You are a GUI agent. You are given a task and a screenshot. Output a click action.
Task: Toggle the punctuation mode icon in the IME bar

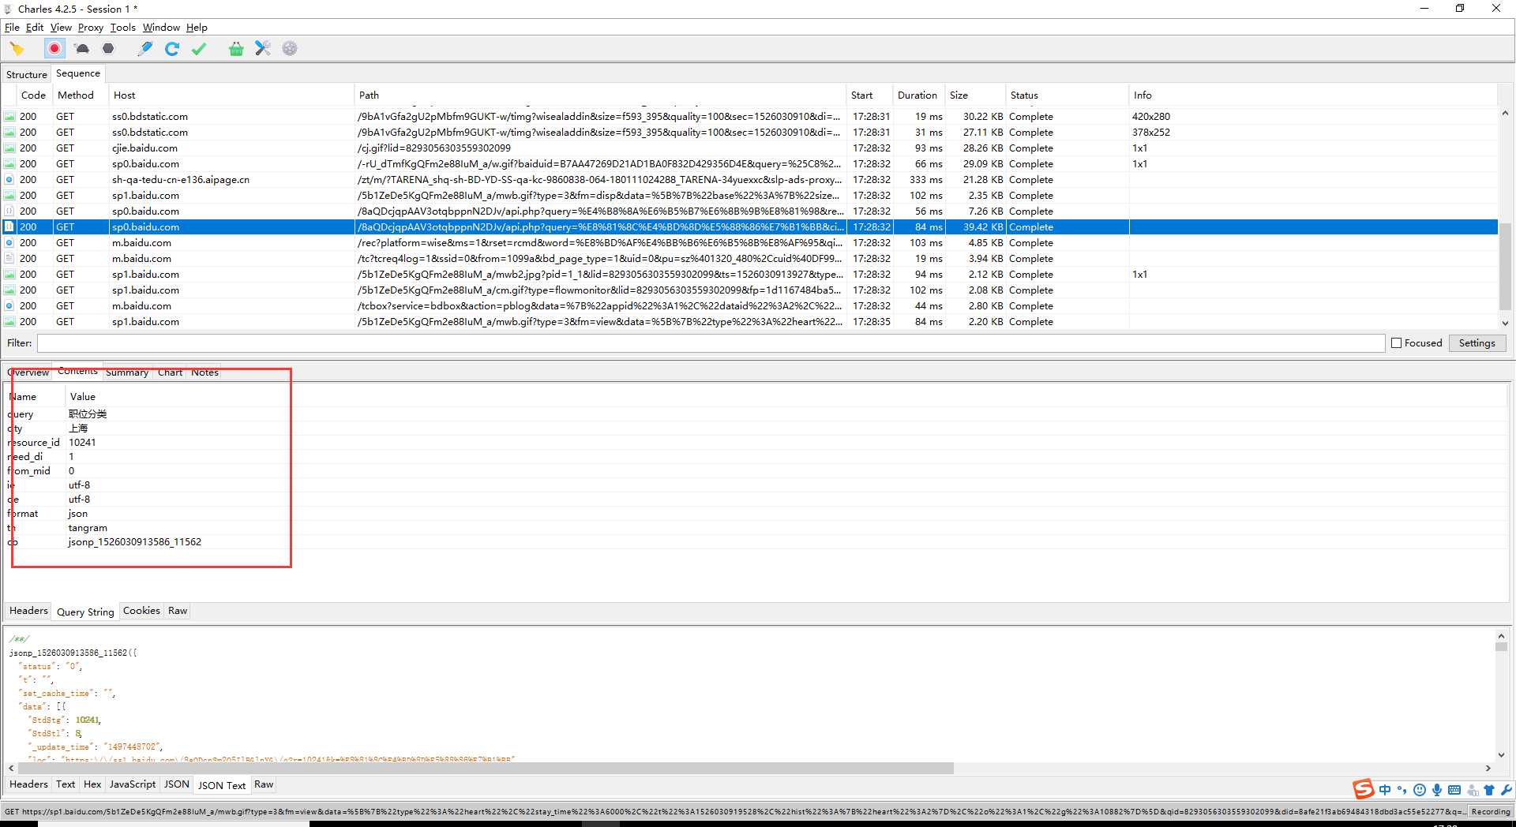(1402, 790)
